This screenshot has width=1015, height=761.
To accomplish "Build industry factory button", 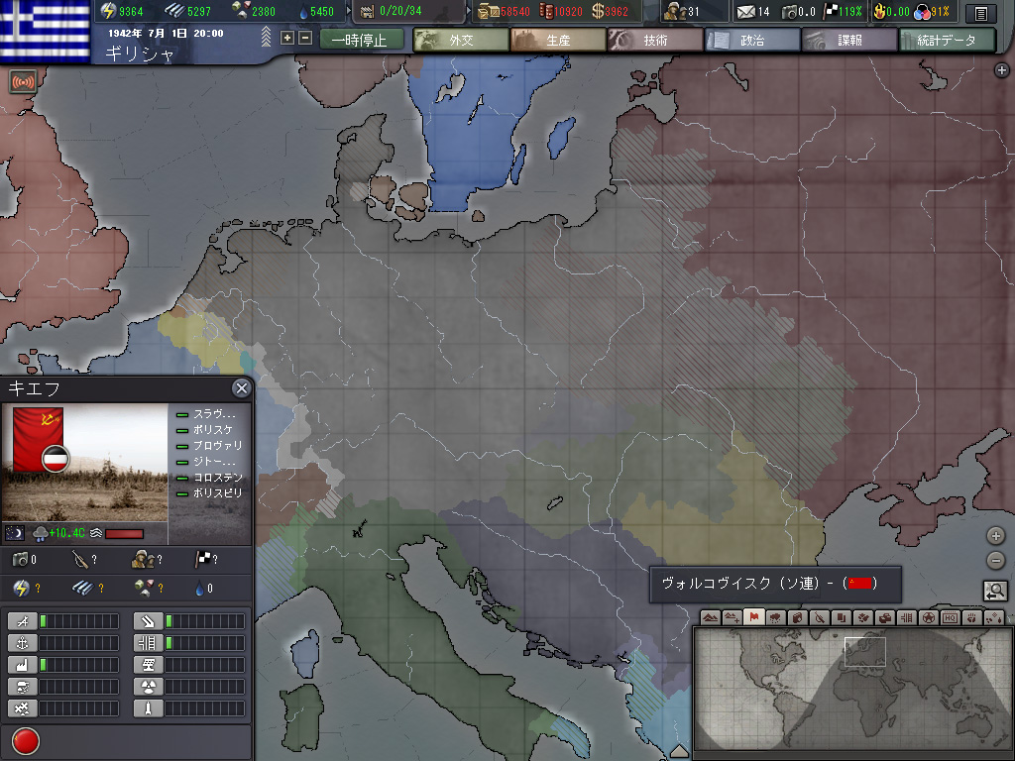I will pos(22,665).
